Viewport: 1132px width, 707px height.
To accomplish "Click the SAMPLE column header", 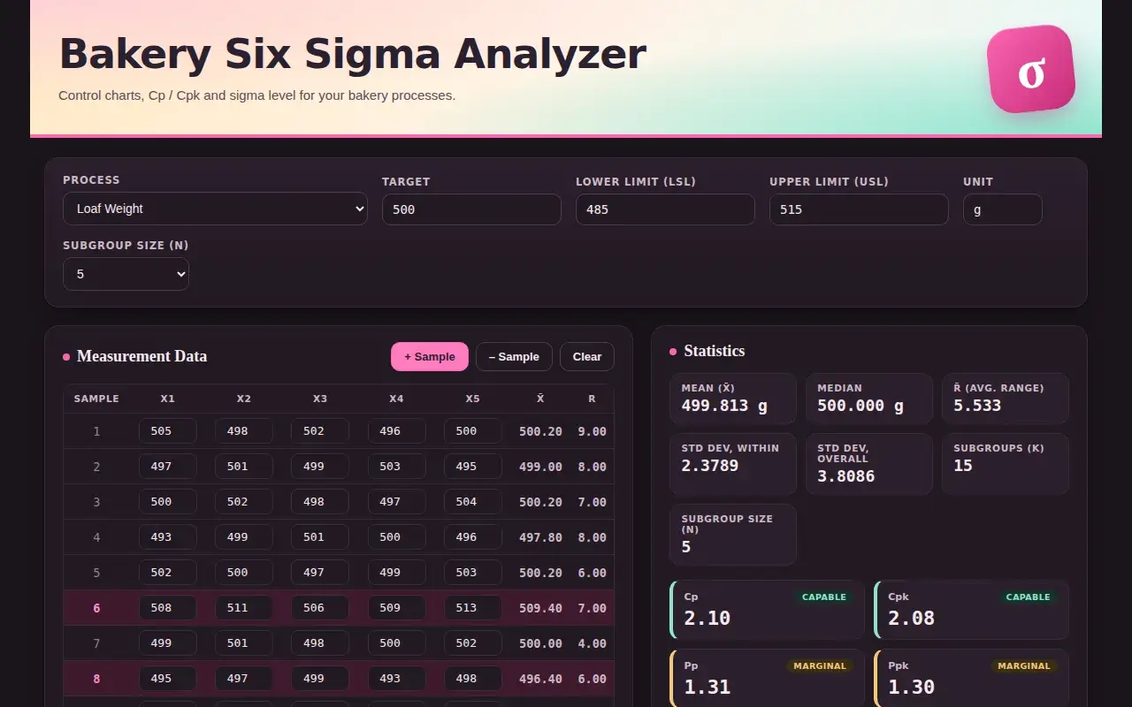I will pos(96,399).
